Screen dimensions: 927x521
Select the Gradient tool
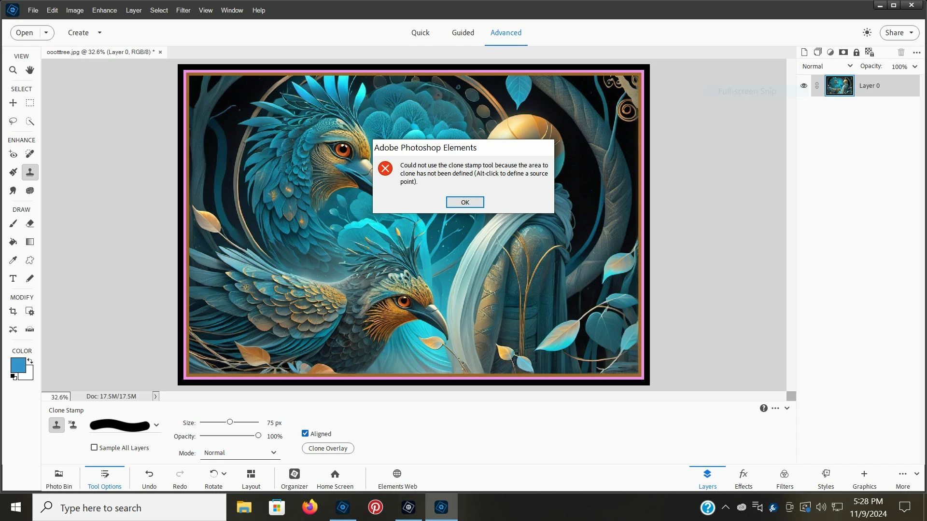coord(30,242)
